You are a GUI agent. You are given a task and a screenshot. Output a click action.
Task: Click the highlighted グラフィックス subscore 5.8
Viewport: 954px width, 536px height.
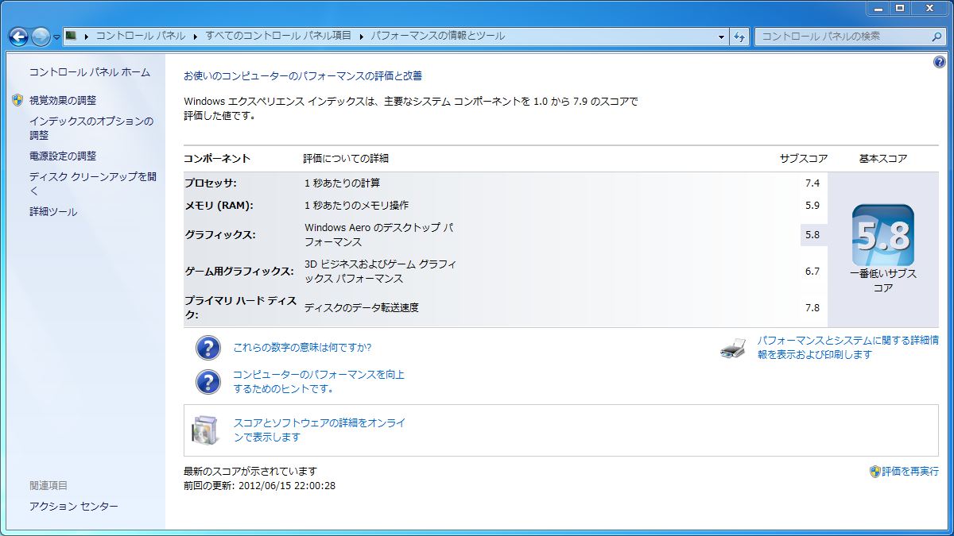pos(812,235)
